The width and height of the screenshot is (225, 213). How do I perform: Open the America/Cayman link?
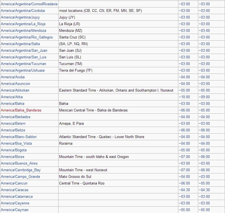tap(15, 210)
